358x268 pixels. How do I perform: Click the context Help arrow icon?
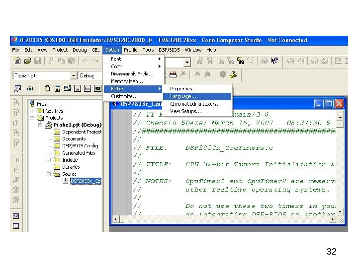tap(274, 61)
